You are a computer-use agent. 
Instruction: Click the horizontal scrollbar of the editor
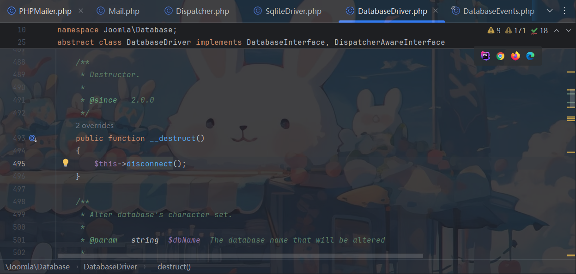[240, 256]
